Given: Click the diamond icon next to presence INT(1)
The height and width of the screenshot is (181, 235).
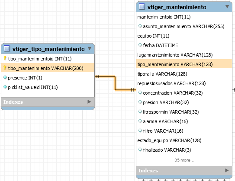Looking at the screenshot, I should 5,77.
